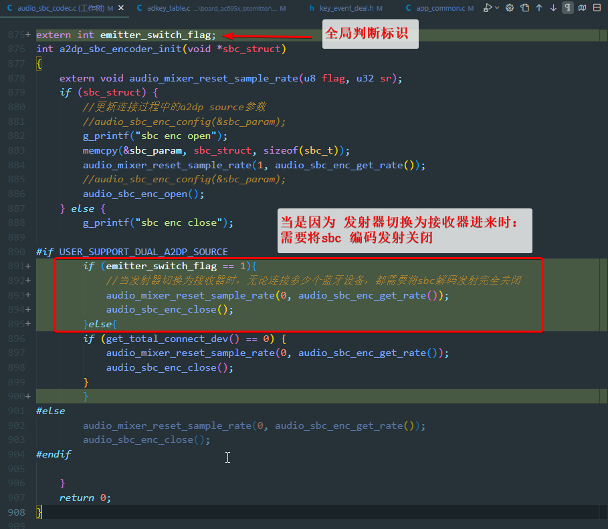The height and width of the screenshot is (529, 608).
Task: Click the a2dp_sbc_encoder_init function name
Action: 120,49
